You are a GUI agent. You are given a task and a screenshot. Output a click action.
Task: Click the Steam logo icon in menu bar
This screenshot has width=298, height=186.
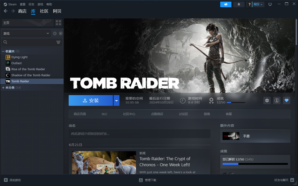pos(5,4)
